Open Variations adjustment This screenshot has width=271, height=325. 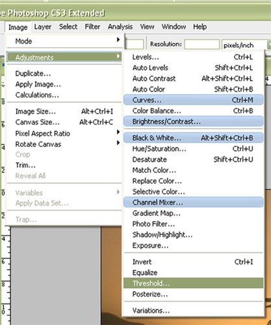click(x=194, y=311)
